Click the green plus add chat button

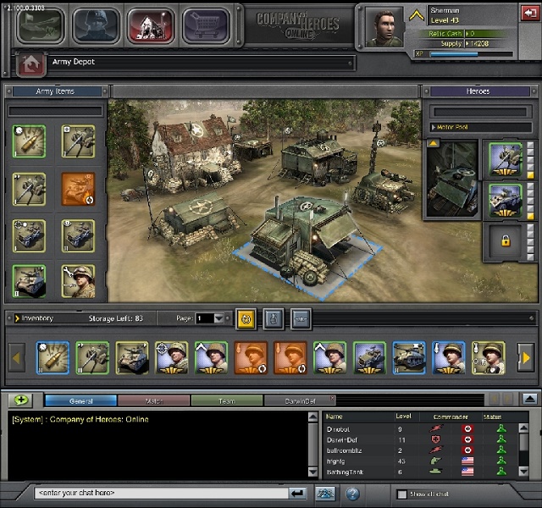pos(20,400)
